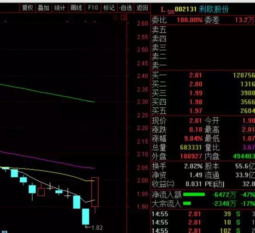255x233 pixels.
Task: Click 买四 bid price 1.98
Action: 196,102
